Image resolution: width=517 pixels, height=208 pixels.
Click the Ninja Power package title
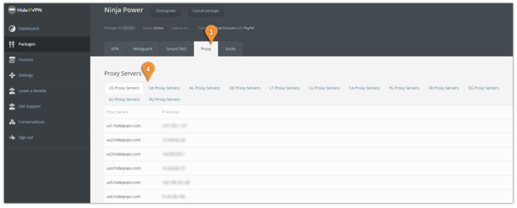tap(124, 10)
